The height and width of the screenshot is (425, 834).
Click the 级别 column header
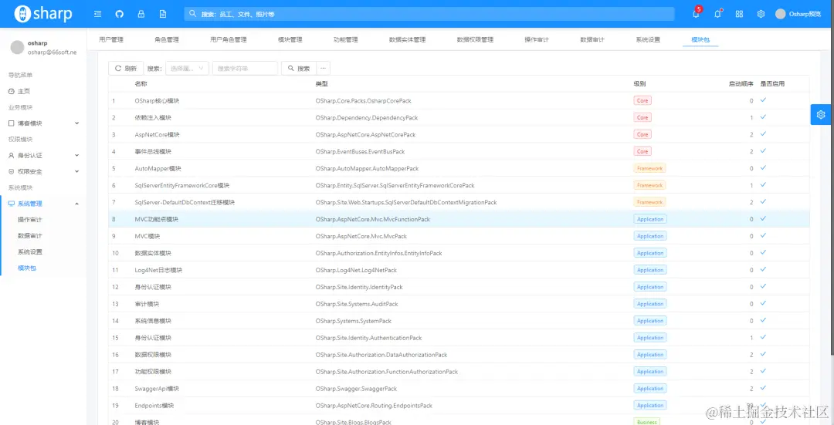[x=640, y=83]
